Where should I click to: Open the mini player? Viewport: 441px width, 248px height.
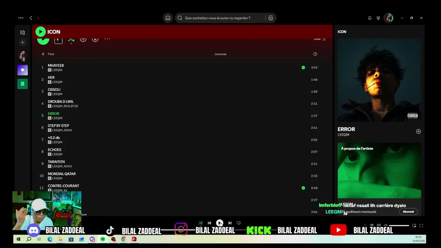(414, 226)
